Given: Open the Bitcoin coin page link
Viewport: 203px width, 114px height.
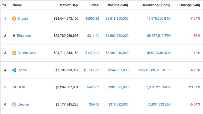Looking at the screenshot, I should point(22,19).
